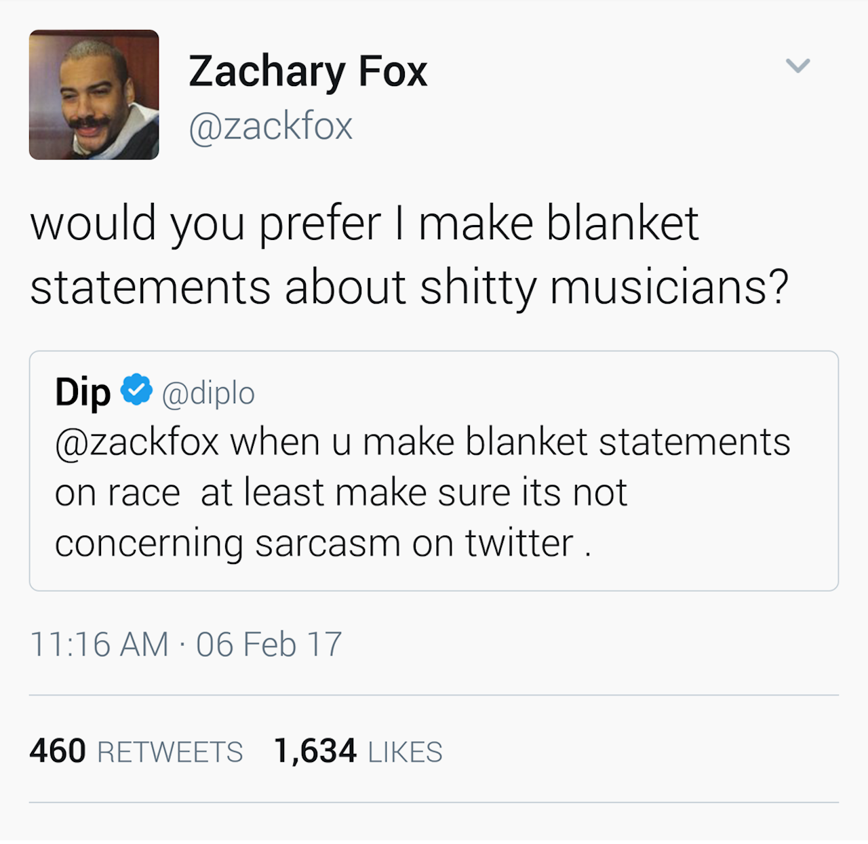
Task: Open the RETWEETS label
Action: 170,752
